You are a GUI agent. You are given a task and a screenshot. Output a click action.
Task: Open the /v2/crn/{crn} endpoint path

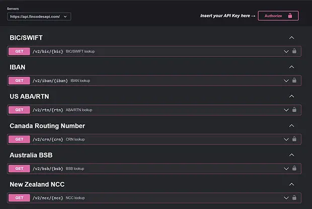tap(47, 139)
